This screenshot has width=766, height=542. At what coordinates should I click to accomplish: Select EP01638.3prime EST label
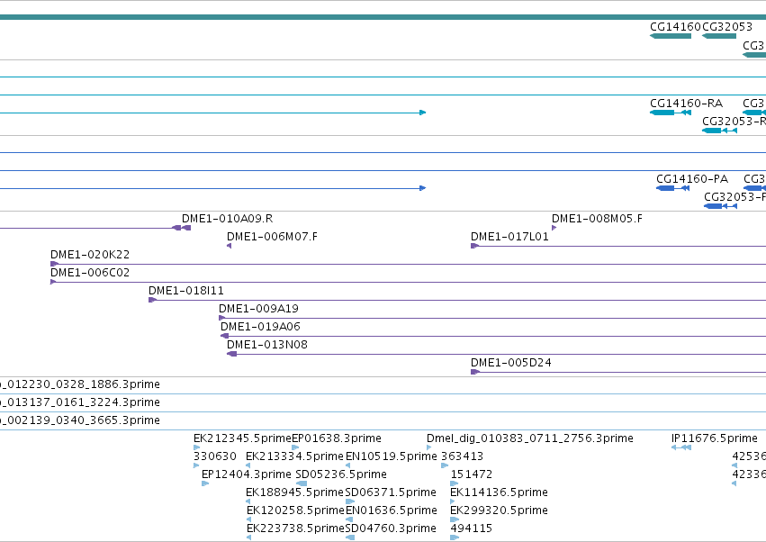[x=336, y=438]
